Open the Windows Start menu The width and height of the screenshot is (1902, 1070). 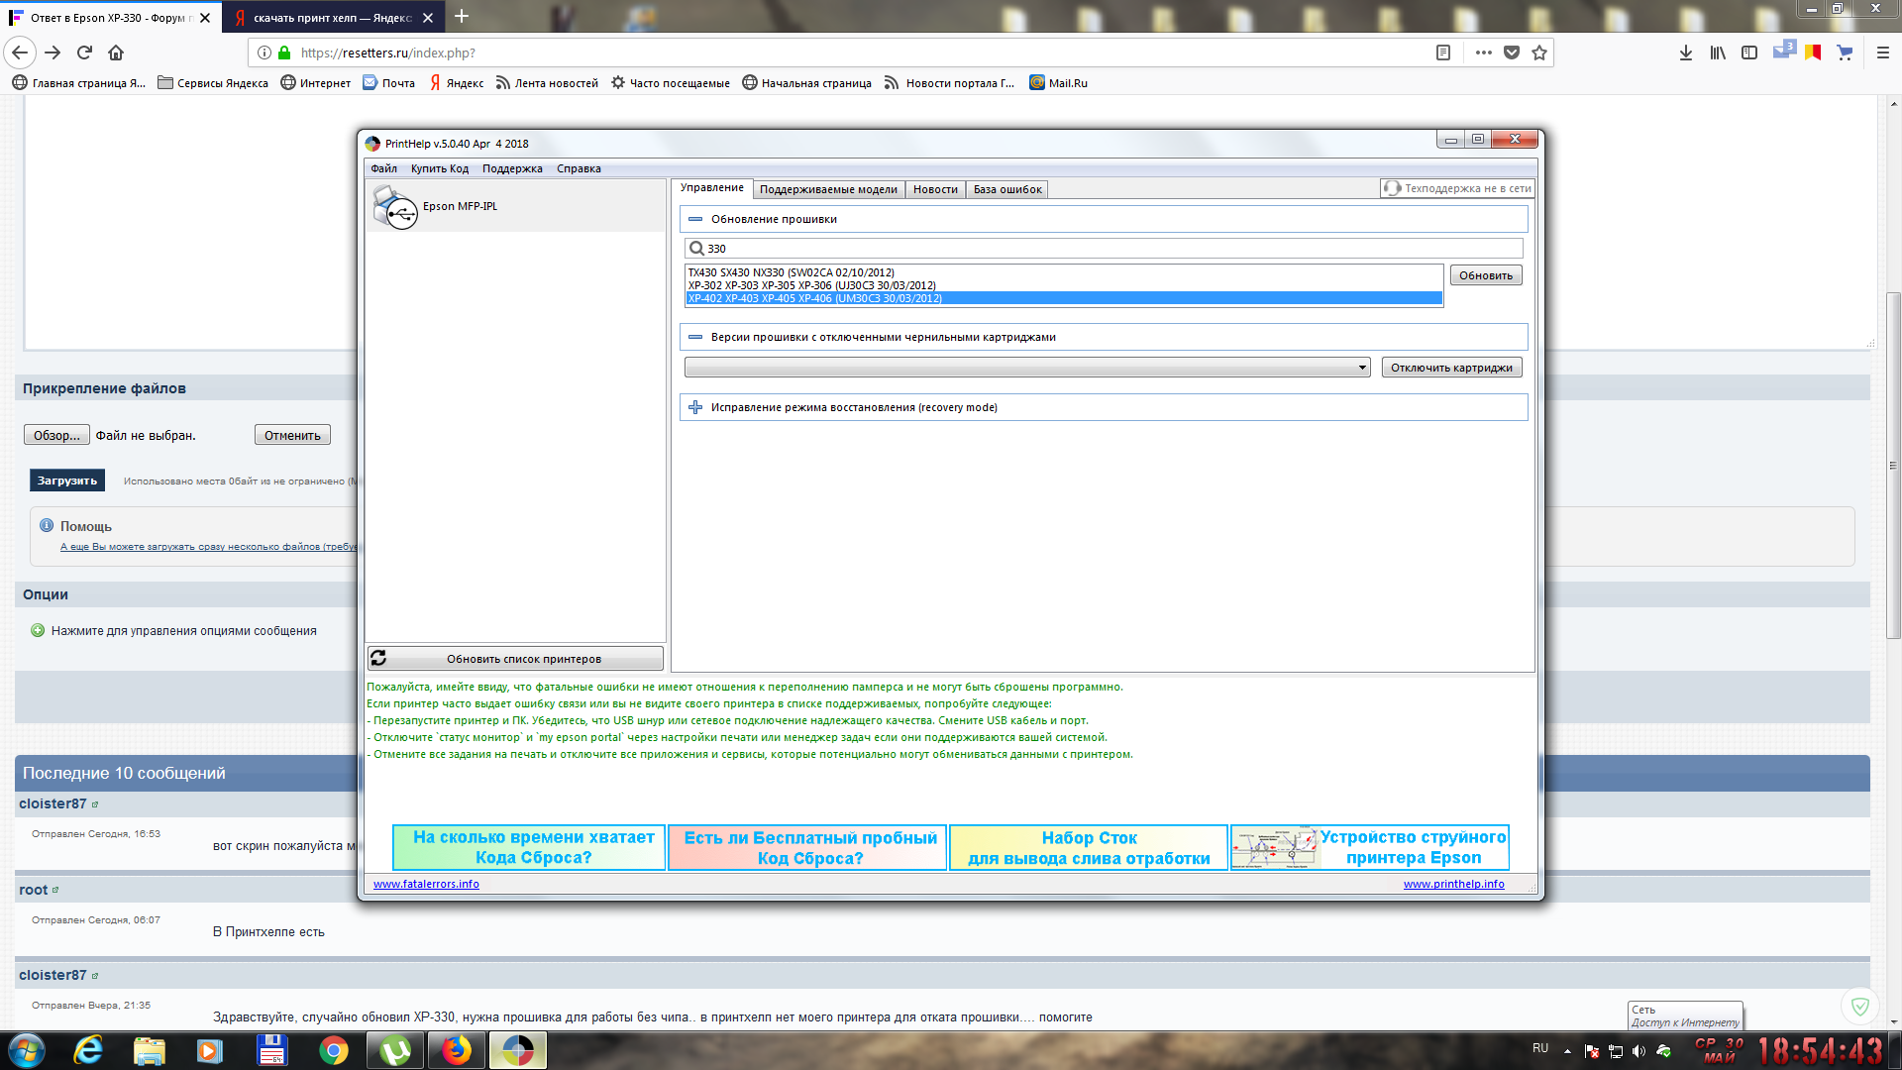tap(27, 1050)
